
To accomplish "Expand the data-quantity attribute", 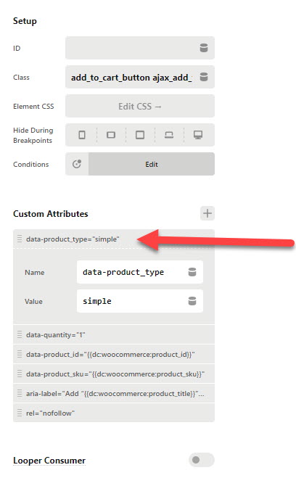I will point(114,334).
